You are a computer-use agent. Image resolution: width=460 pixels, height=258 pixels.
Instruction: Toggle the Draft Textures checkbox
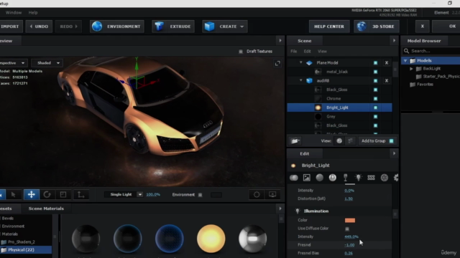click(x=241, y=52)
